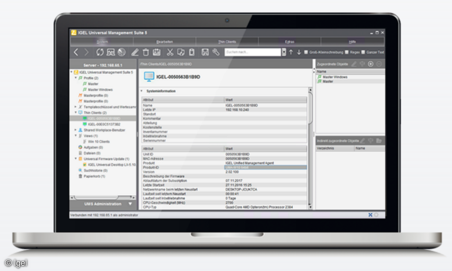452x271 pixels.
Task: Enable the Ganzer Text checkbox
Action: pyautogui.click(x=363, y=52)
